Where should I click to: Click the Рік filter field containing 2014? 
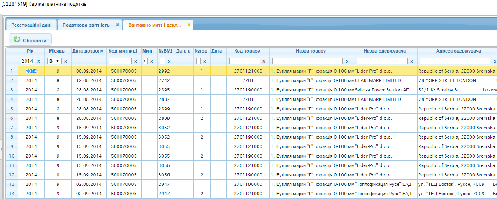(x=28, y=61)
